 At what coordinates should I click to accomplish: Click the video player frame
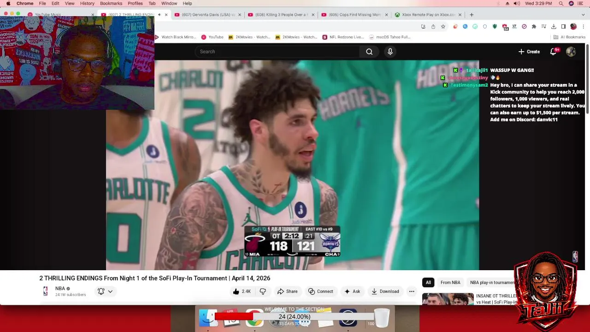(292, 165)
